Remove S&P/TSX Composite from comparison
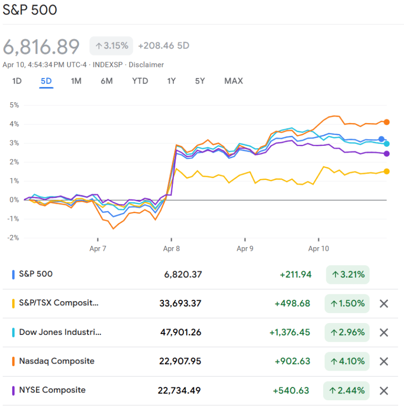Viewport: 404px width, 408px height. tap(384, 304)
